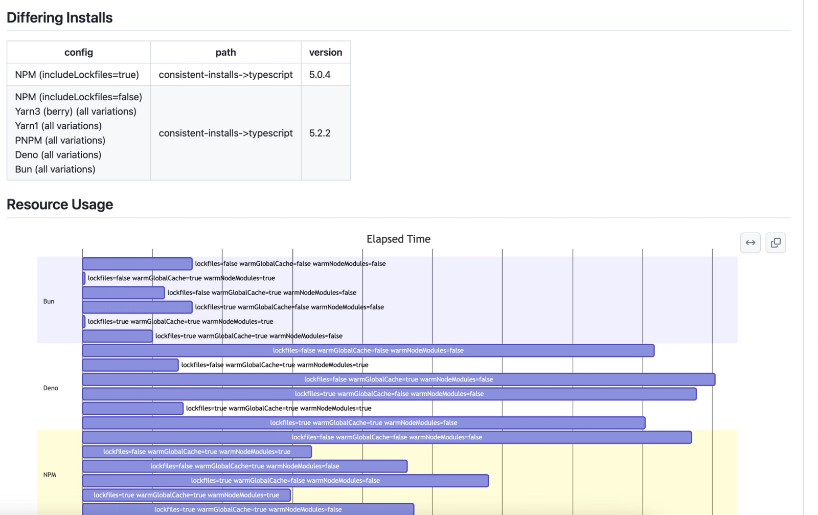Image resolution: width=818 pixels, height=515 pixels.
Task: Click Bun bar lockfiles=true warmGlobalCache=true warmNodeModules=false
Action: pyautogui.click(x=117, y=336)
